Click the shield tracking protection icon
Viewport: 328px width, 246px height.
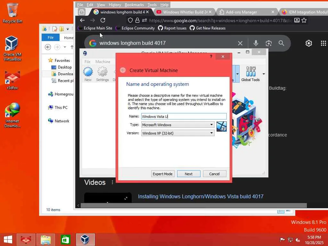(x=130, y=20)
